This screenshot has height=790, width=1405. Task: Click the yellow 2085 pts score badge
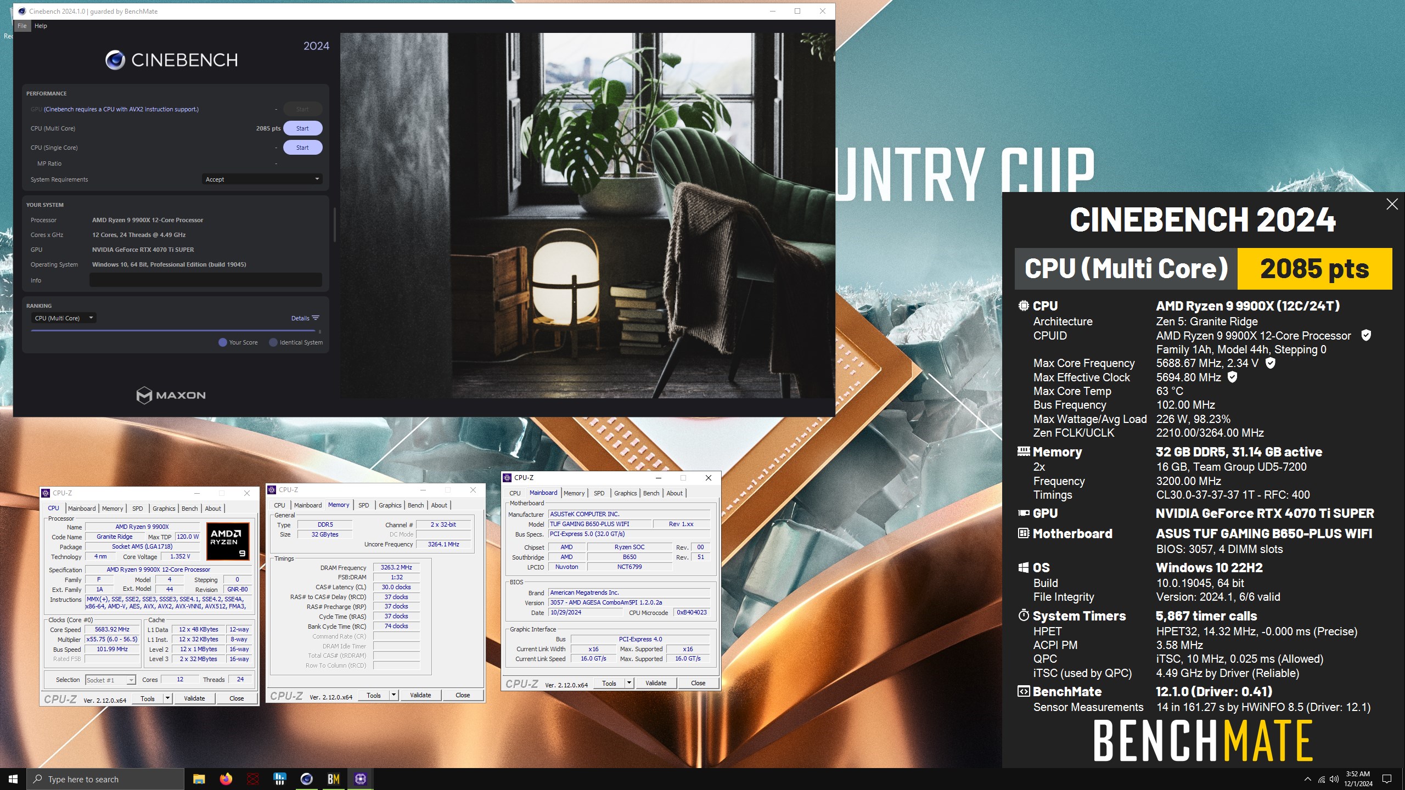(1314, 269)
